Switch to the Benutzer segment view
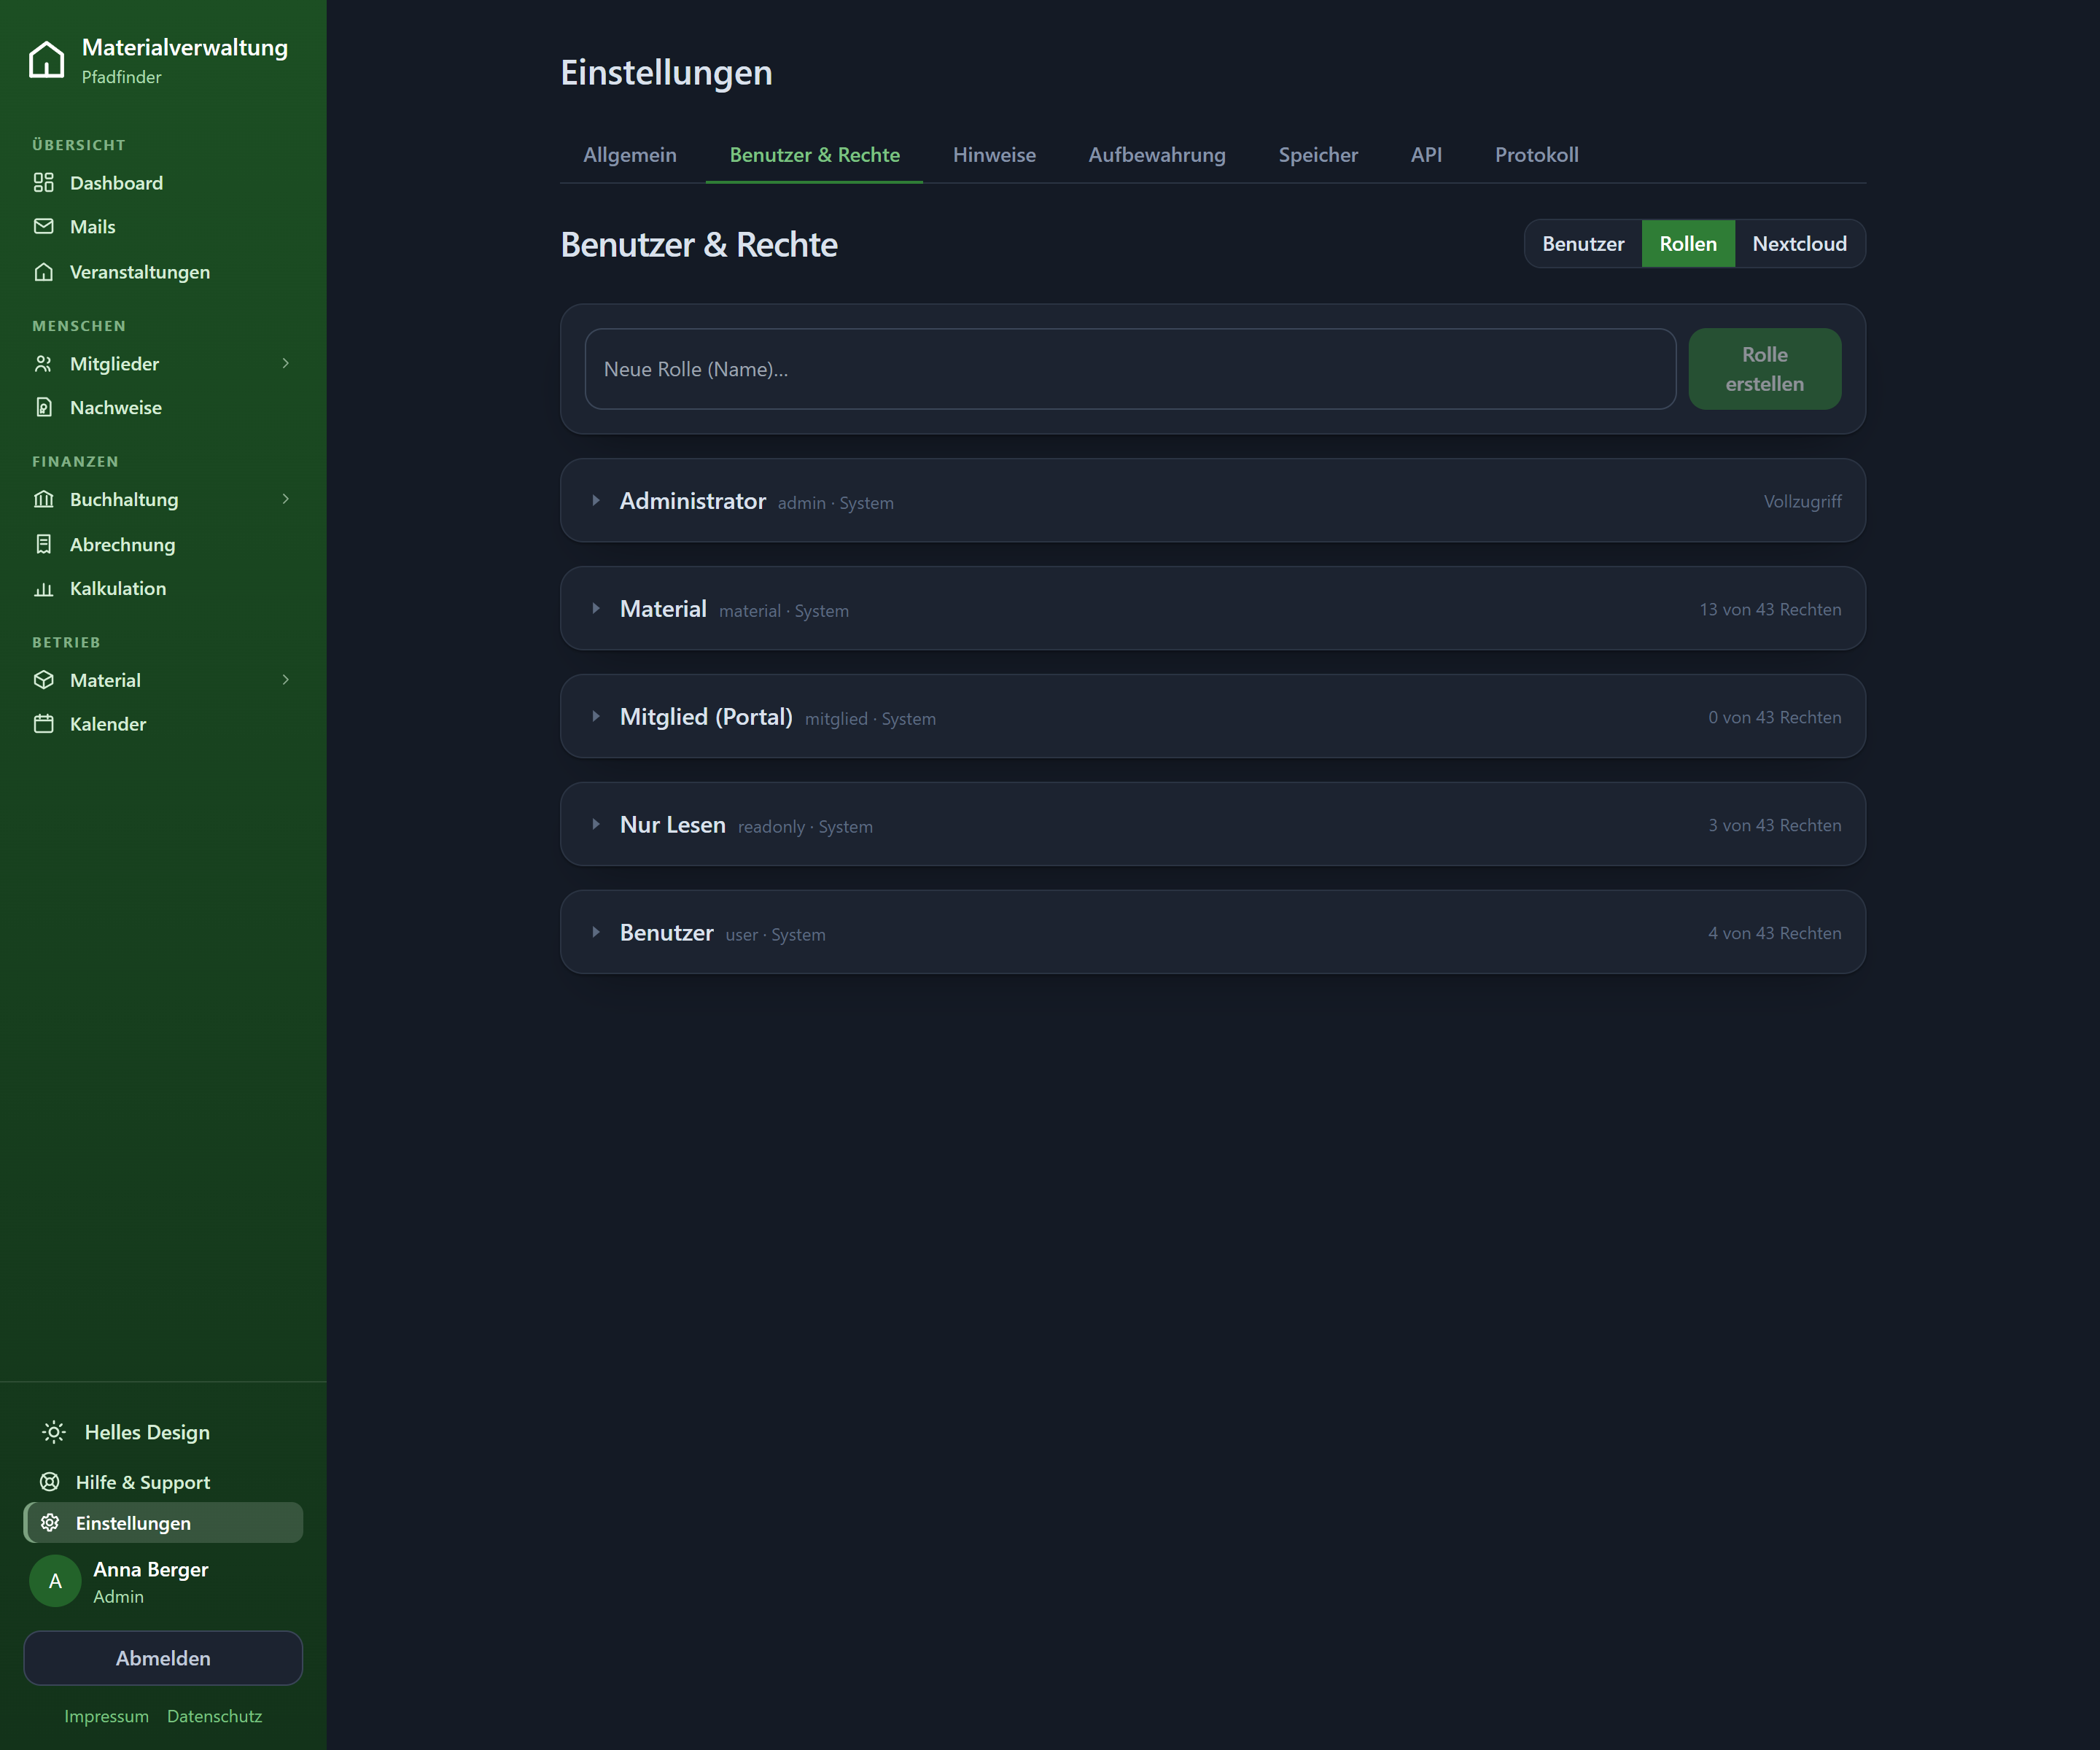This screenshot has width=2100, height=1750. click(1583, 244)
